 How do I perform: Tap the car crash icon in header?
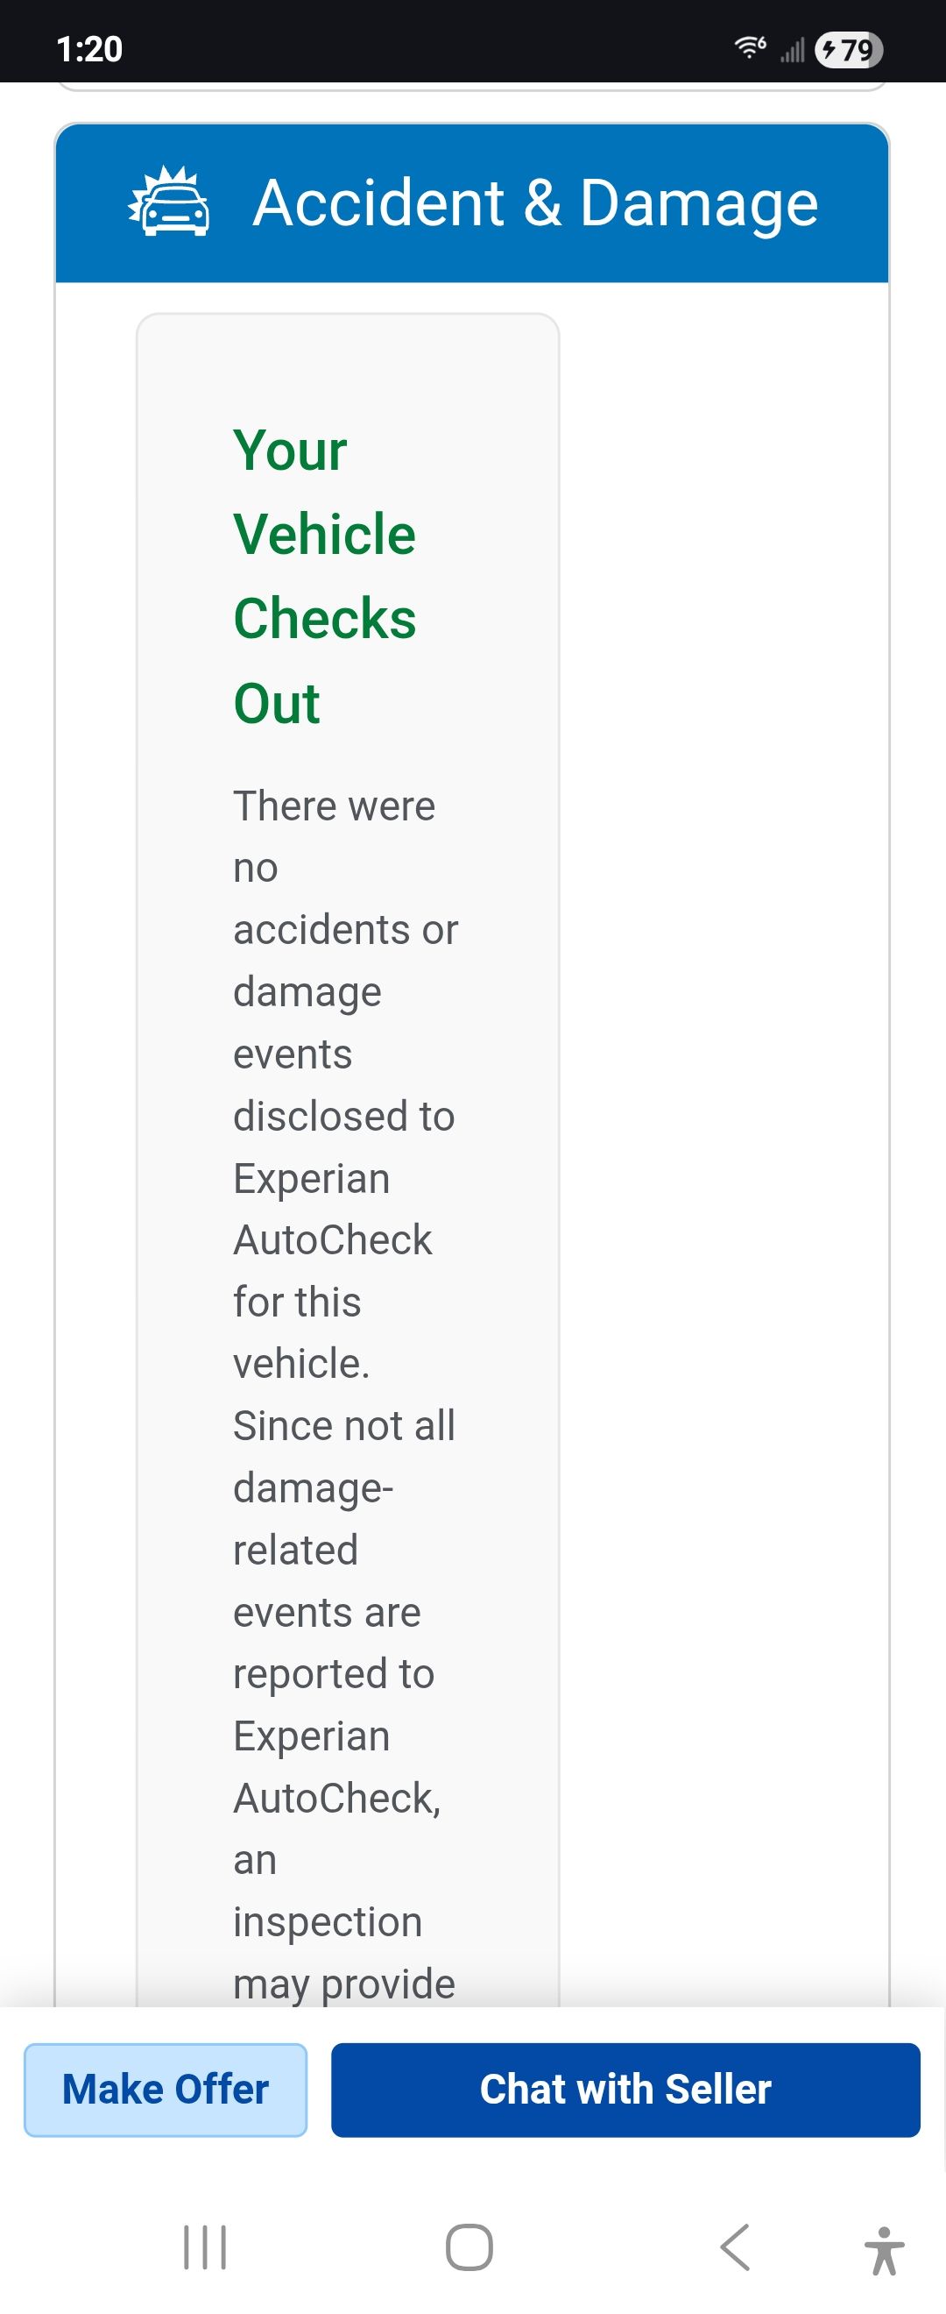(x=169, y=202)
